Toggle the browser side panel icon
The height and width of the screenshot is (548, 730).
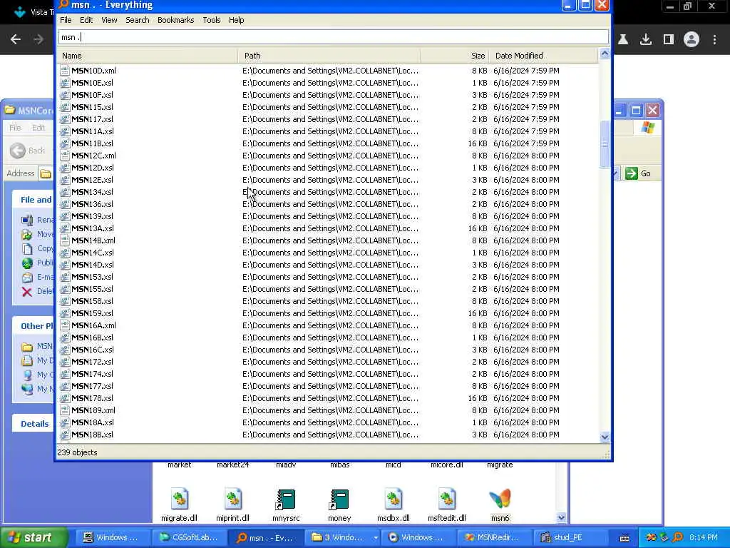point(669,40)
